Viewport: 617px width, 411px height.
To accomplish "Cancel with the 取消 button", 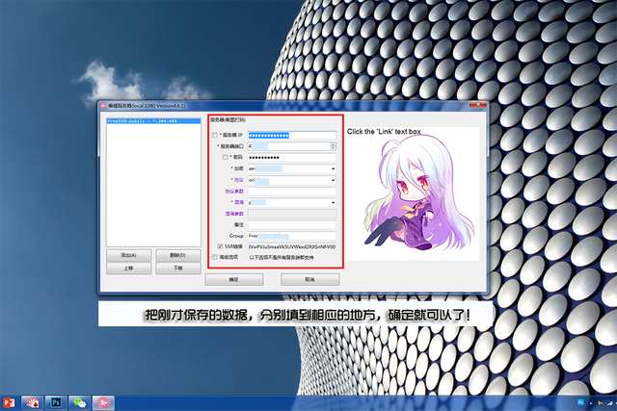I will 310,280.
